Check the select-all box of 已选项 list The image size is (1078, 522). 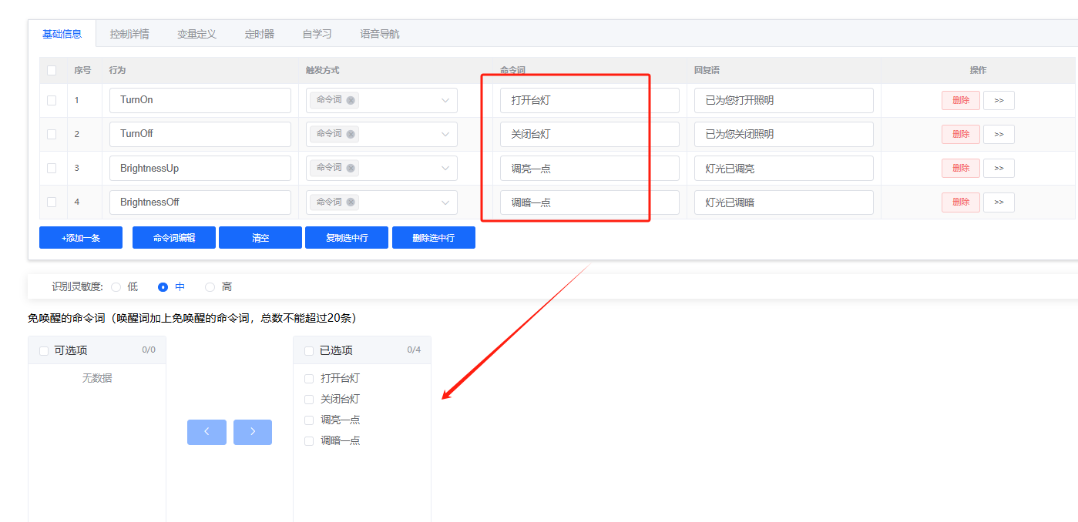308,350
